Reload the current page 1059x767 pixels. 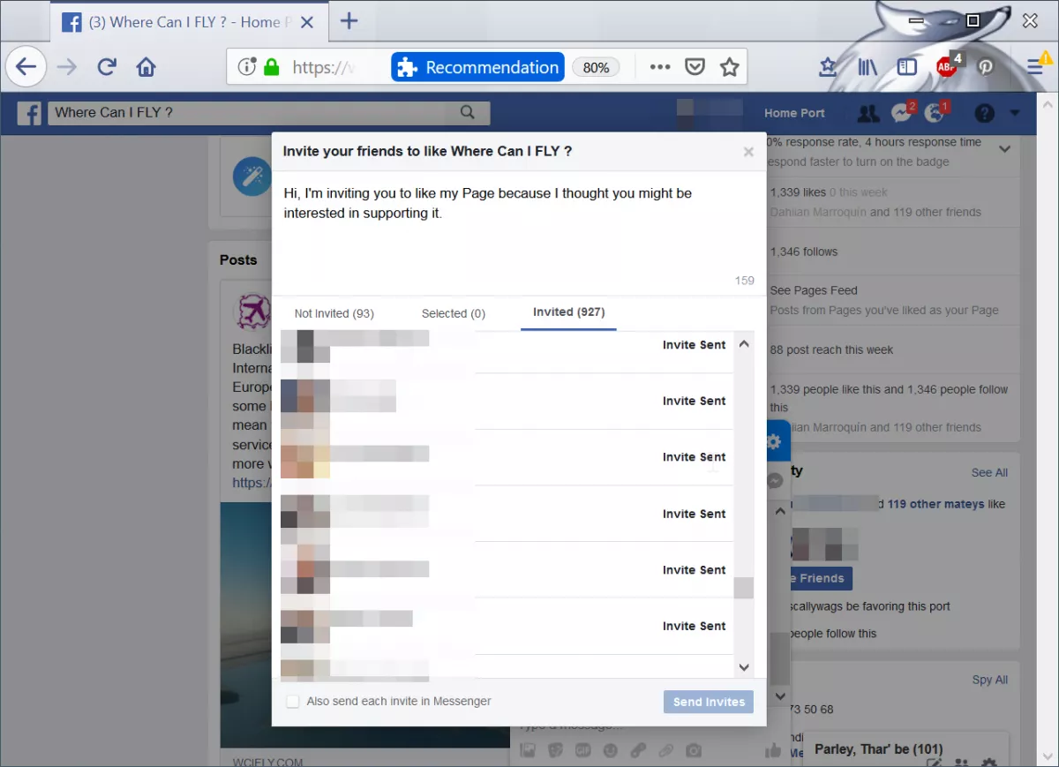[x=107, y=67]
